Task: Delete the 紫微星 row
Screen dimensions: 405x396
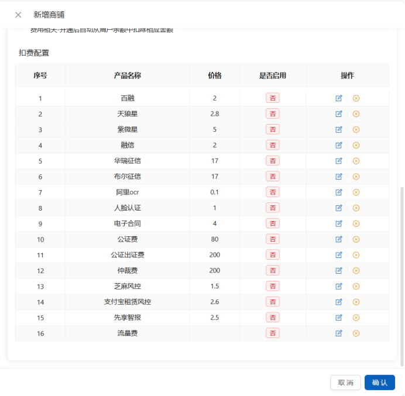Action: [356, 130]
